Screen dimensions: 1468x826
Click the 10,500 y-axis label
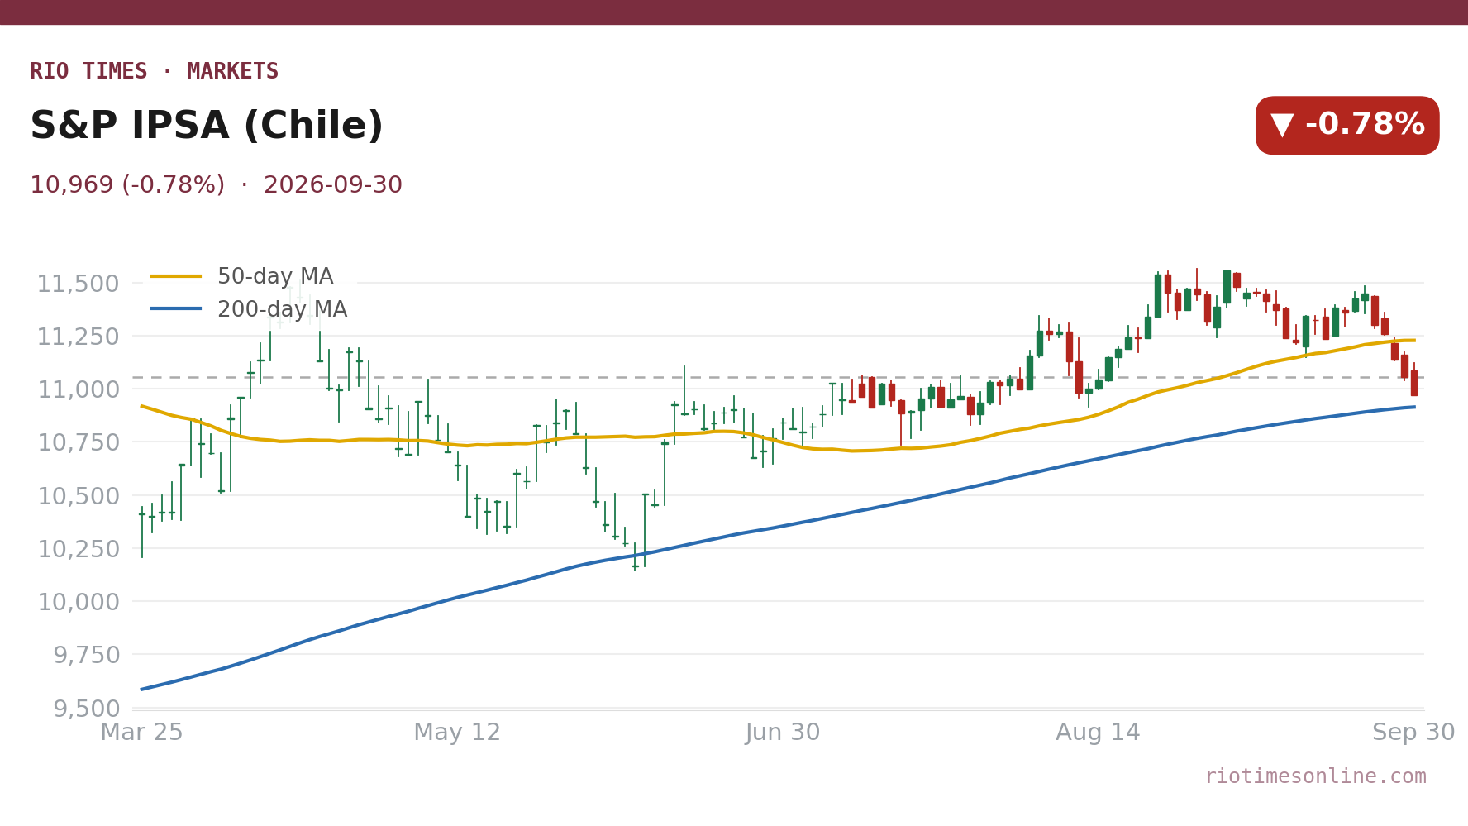(79, 496)
